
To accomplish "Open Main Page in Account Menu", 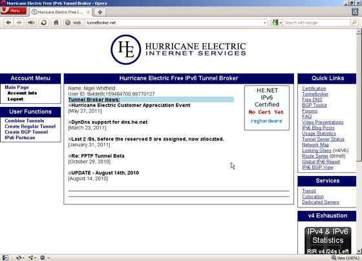I will coord(17,87).
